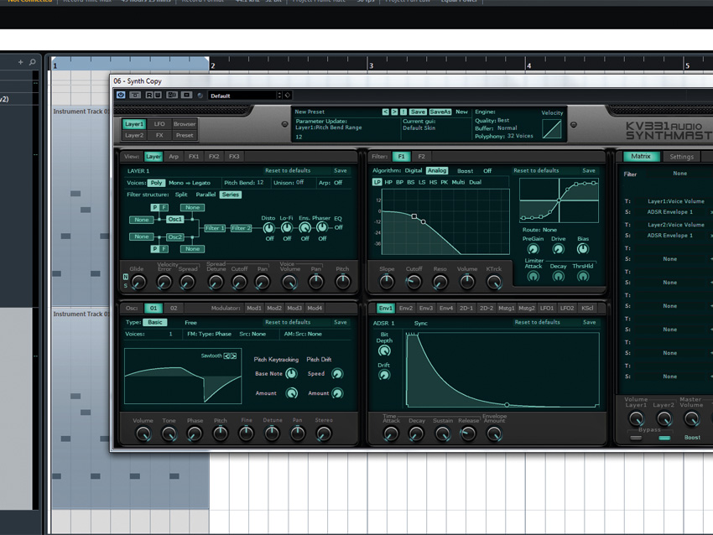Viewport: 713px width, 535px height.
Task: Click the Osc1 routing block
Action: pos(175,219)
